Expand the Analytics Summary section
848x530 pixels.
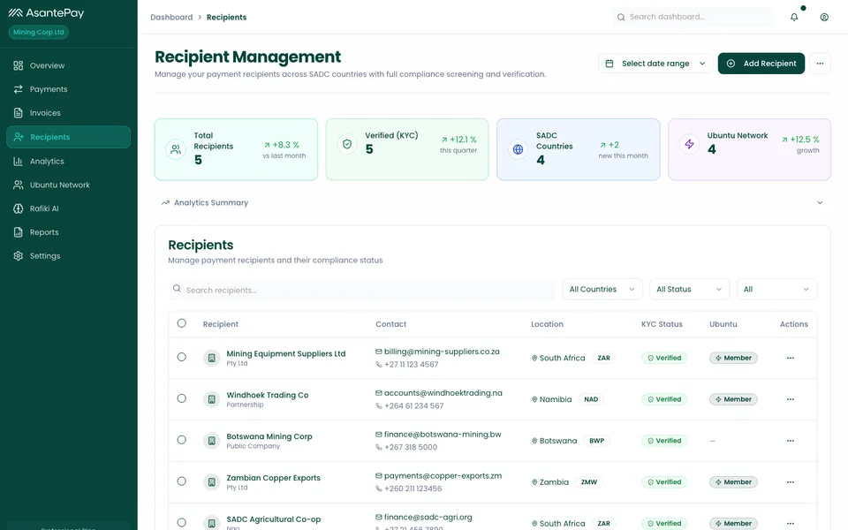492,203
